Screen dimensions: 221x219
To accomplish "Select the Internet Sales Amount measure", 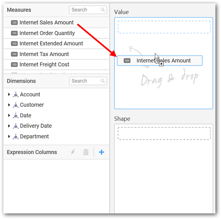I will pos(56,22).
